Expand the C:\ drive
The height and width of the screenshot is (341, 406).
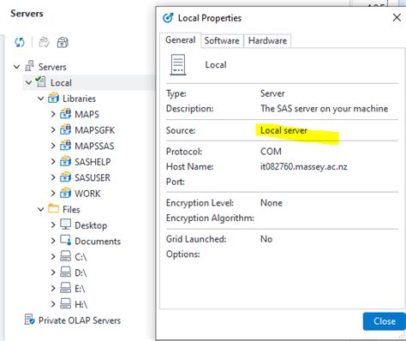(53, 257)
